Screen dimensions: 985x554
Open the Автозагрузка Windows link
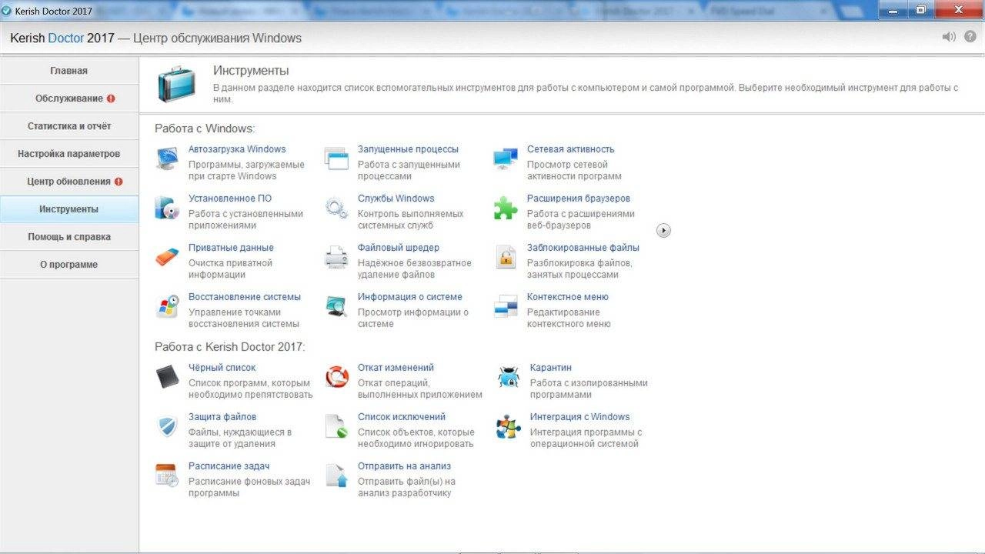[x=237, y=149]
